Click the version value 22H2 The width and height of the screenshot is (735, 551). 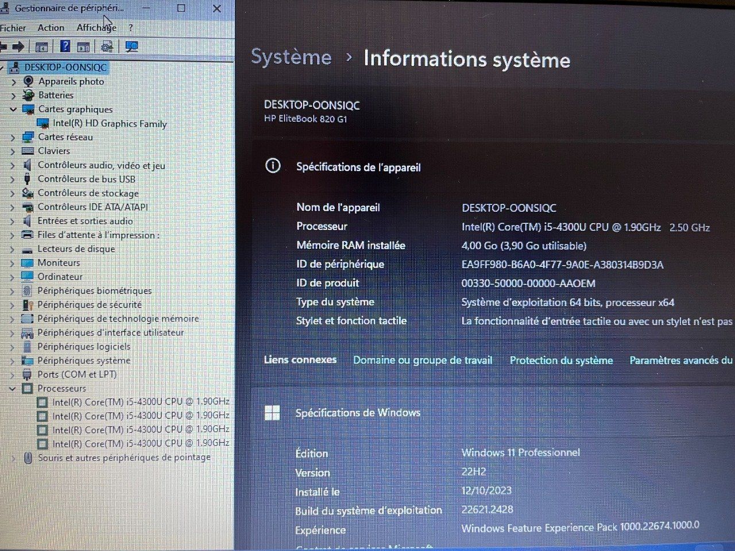click(x=474, y=472)
